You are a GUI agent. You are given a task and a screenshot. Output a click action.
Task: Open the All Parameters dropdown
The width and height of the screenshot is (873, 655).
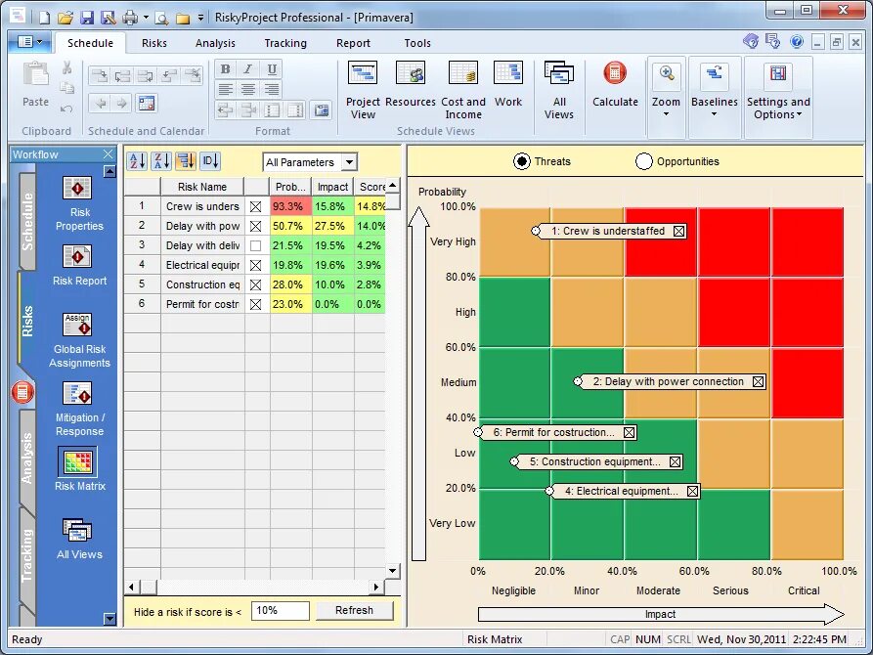click(309, 160)
